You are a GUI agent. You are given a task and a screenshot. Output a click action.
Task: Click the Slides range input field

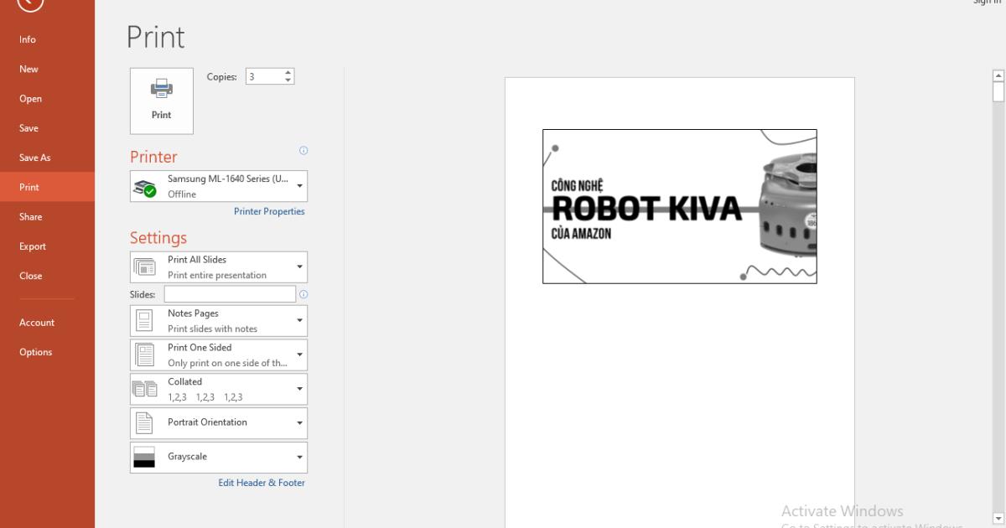230,294
